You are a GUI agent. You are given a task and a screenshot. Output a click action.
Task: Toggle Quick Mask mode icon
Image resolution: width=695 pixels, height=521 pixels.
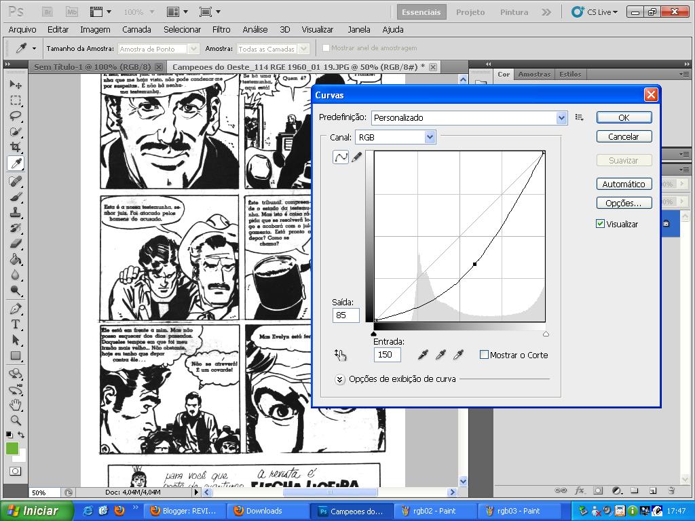click(x=15, y=471)
